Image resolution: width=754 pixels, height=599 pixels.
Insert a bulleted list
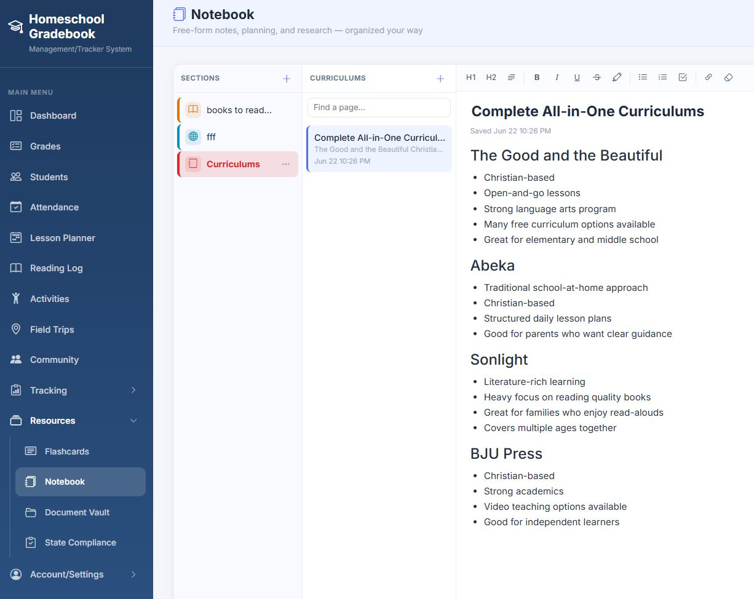coord(643,77)
